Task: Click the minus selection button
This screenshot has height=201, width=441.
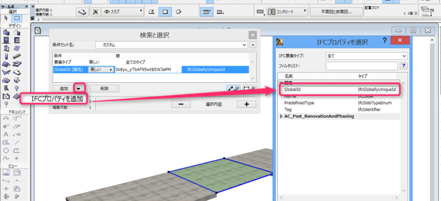Action: pos(181,104)
